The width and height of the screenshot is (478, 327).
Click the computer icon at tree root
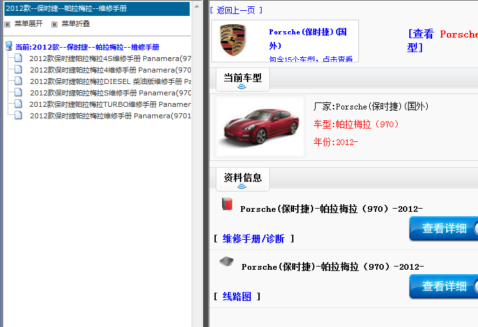tap(8, 46)
